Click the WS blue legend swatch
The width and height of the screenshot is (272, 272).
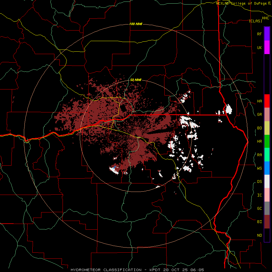(x=267, y=168)
